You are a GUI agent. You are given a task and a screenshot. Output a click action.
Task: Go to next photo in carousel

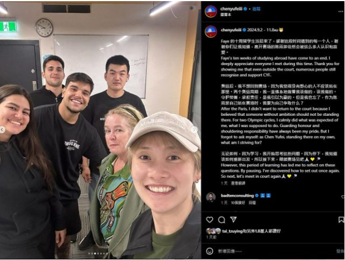tap(194, 130)
